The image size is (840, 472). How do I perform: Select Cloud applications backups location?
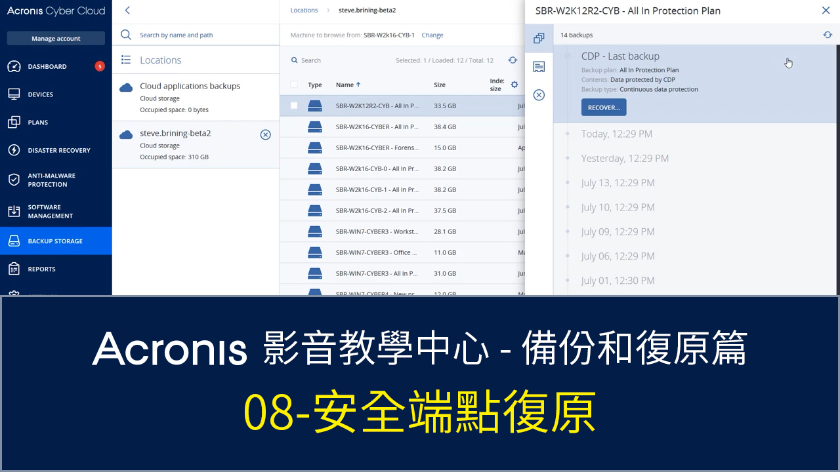coord(196,98)
